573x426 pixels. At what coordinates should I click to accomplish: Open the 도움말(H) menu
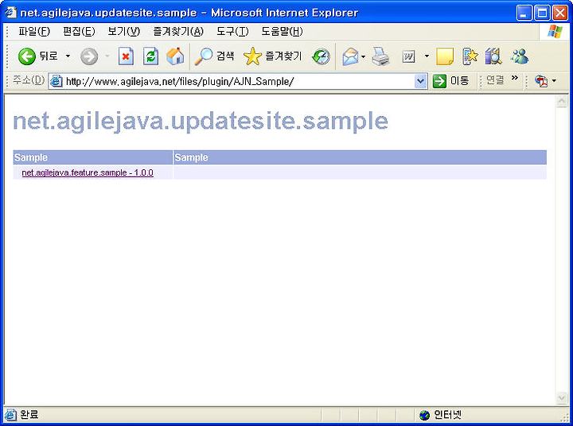282,32
